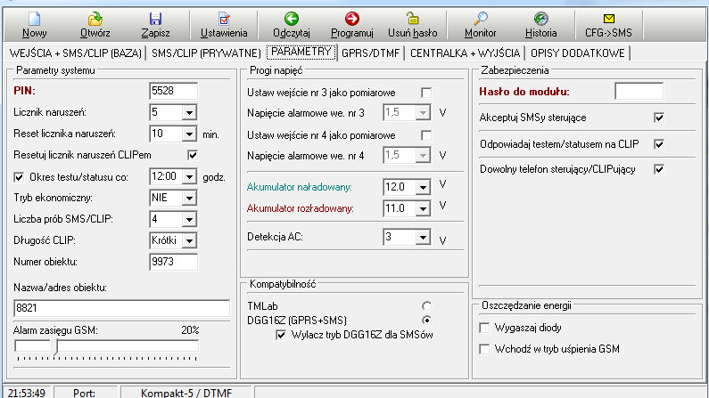Open the SMS/CLIP (PRYWATNE) tab
The image size is (709, 398).
click(x=206, y=53)
